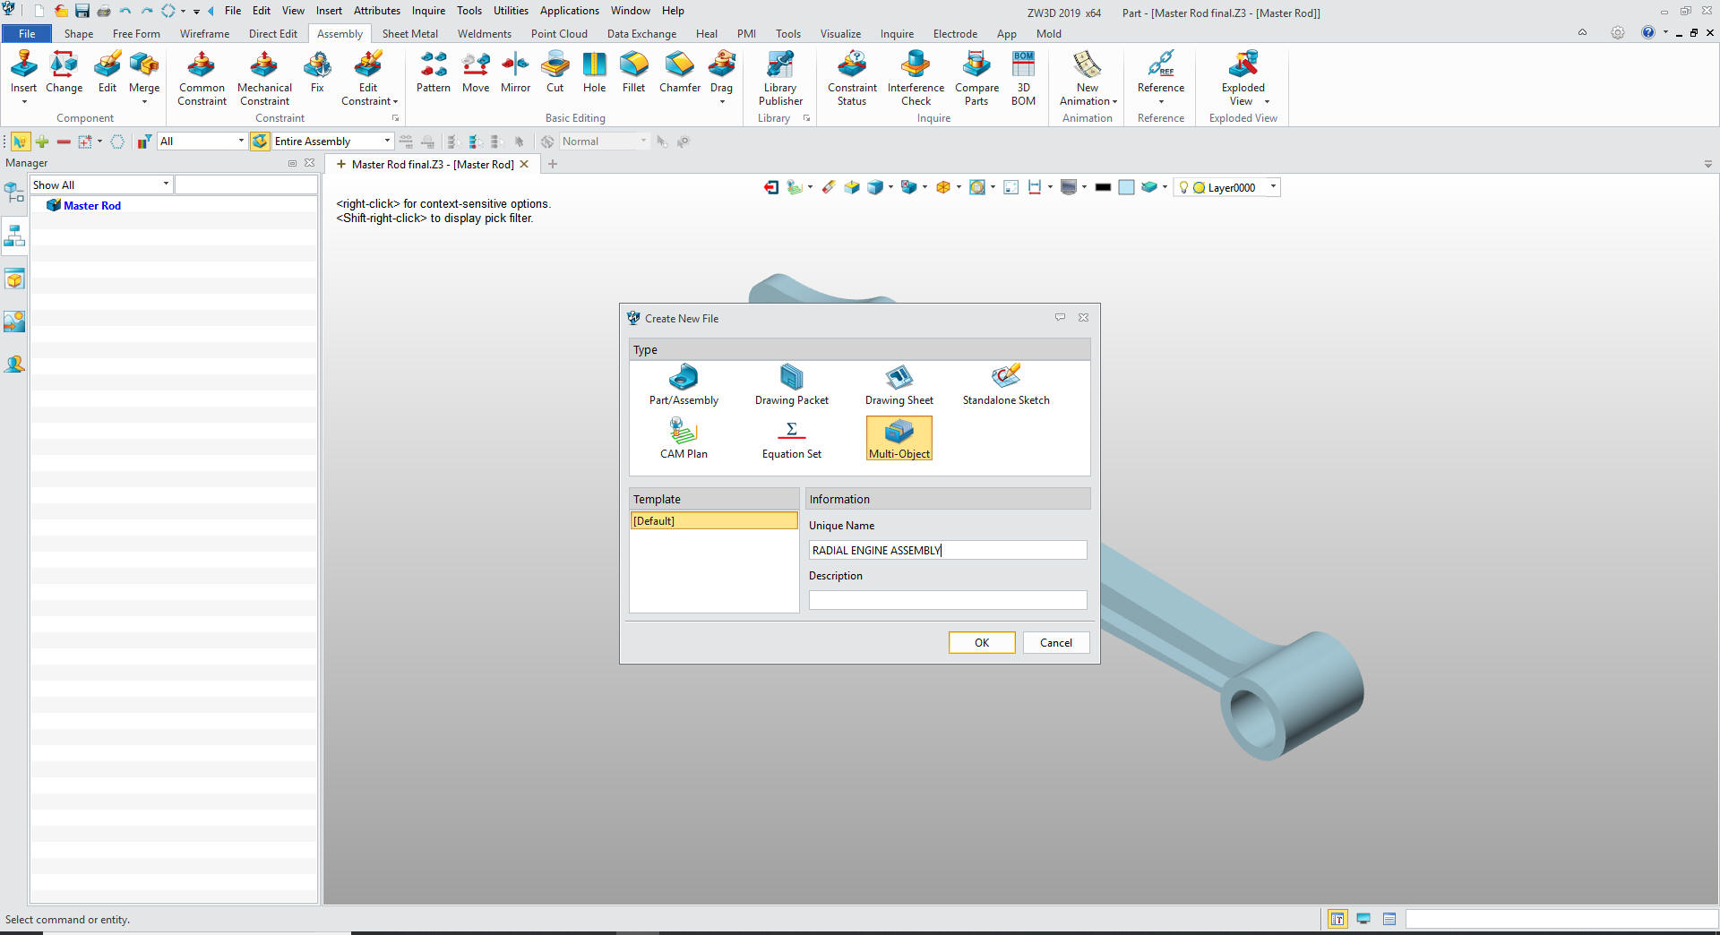Click the black color swatch in view toolbar
The image size is (1720, 935).
pos(1103,187)
